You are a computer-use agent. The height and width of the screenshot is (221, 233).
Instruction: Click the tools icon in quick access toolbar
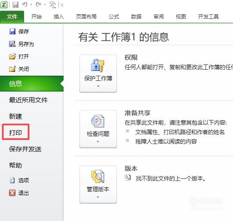[x=52, y=5]
